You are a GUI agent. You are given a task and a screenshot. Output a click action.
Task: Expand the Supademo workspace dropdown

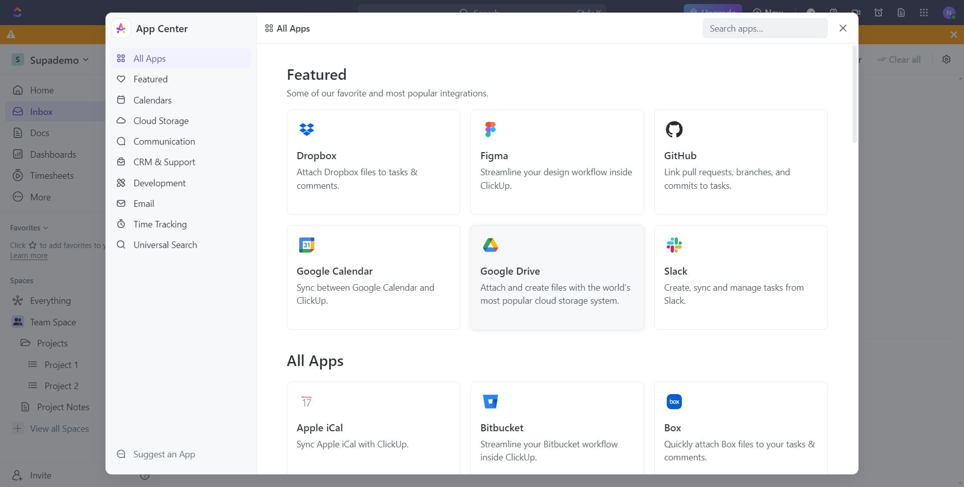click(86, 59)
